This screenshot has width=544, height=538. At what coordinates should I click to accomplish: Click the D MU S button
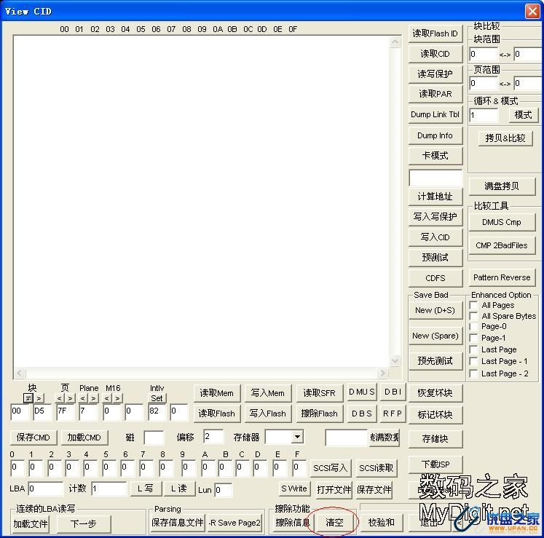pyautogui.click(x=362, y=392)
